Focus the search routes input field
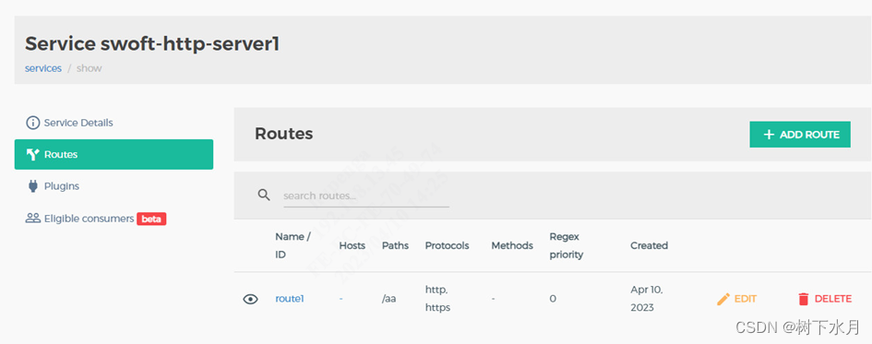The height and width of the screenshot is (344, 872). tap(366, 196)
